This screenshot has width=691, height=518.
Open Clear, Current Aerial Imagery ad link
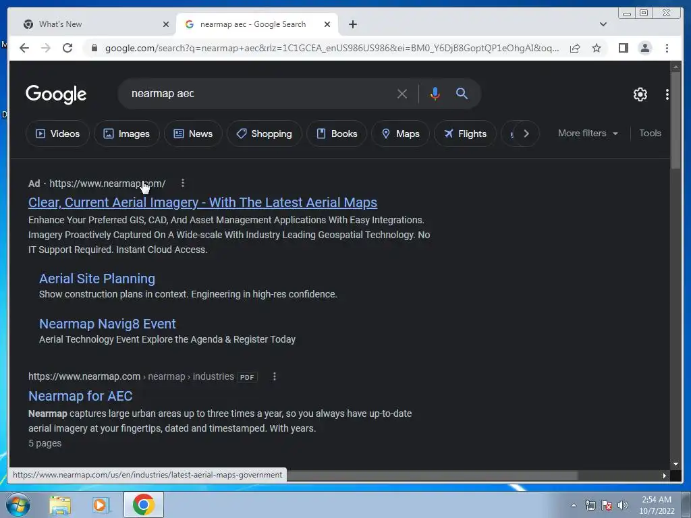[x=202, y=202]
